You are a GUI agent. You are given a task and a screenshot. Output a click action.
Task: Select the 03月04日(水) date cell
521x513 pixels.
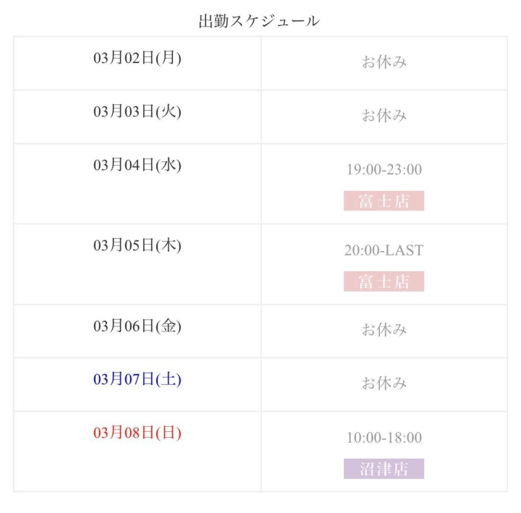[137, 165]
